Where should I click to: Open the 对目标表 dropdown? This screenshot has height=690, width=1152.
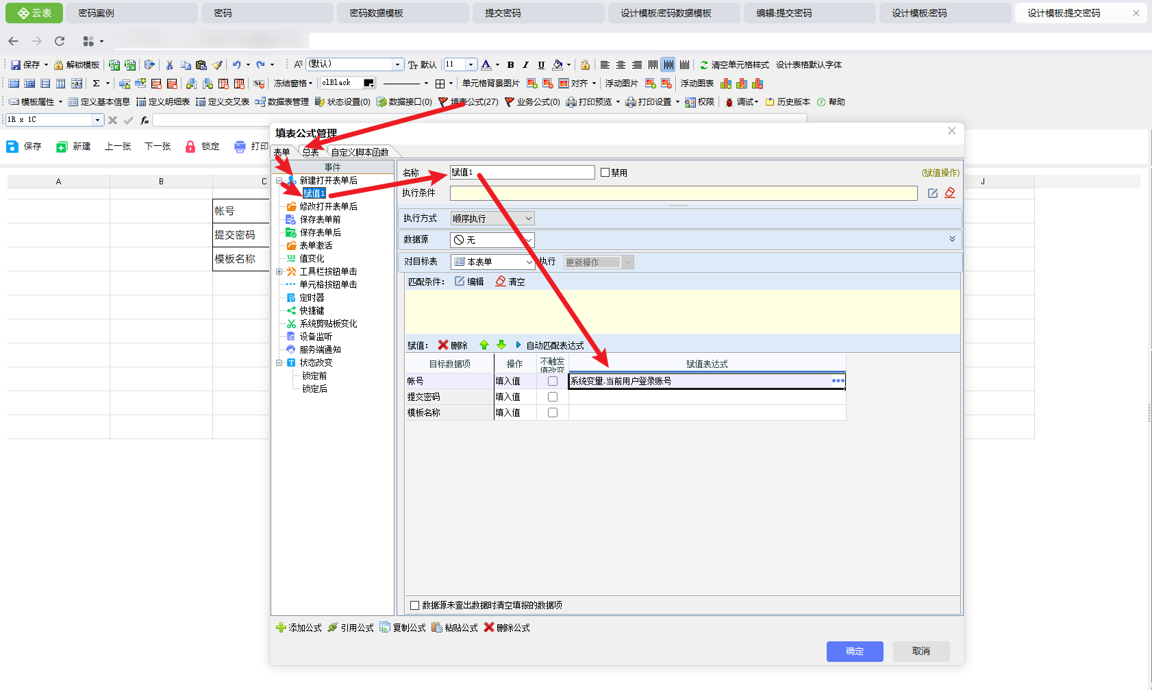(x=492, y=262)
